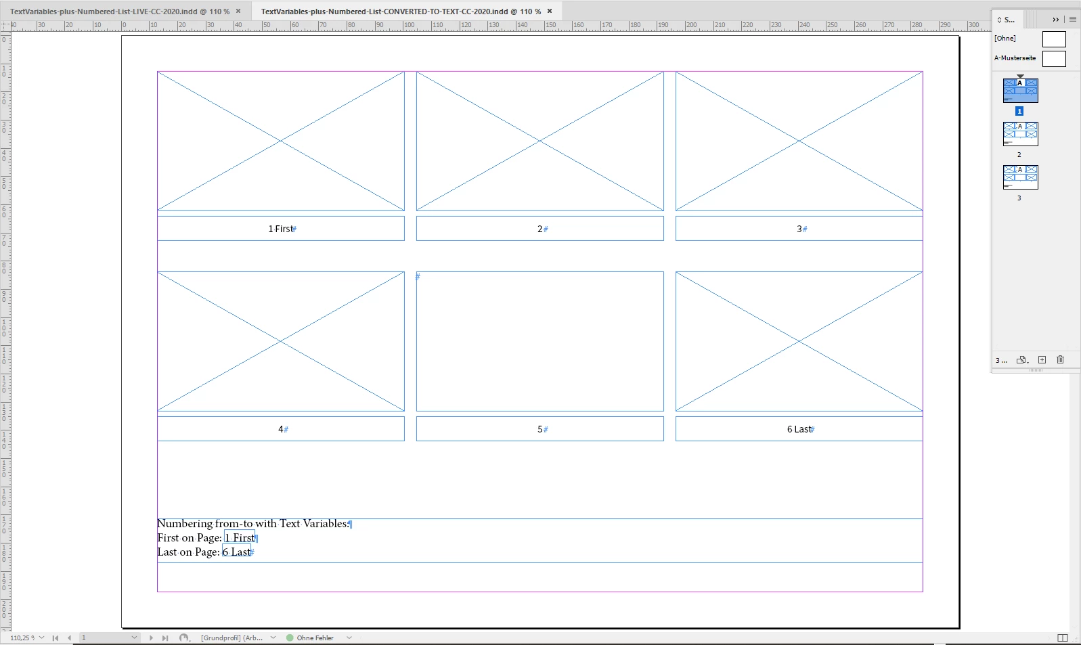
Task: Click the ruler origin crosshair box
Action: pyautogui.click(x=5, y=26)
